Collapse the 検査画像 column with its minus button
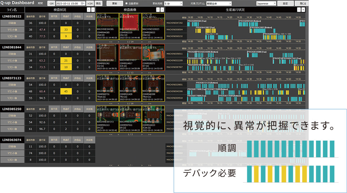Screen dimensions: 347x193 pos(158,10)
